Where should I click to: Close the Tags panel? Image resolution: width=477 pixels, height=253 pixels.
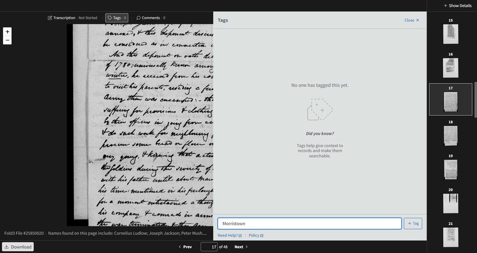click(x=412, y=20)
